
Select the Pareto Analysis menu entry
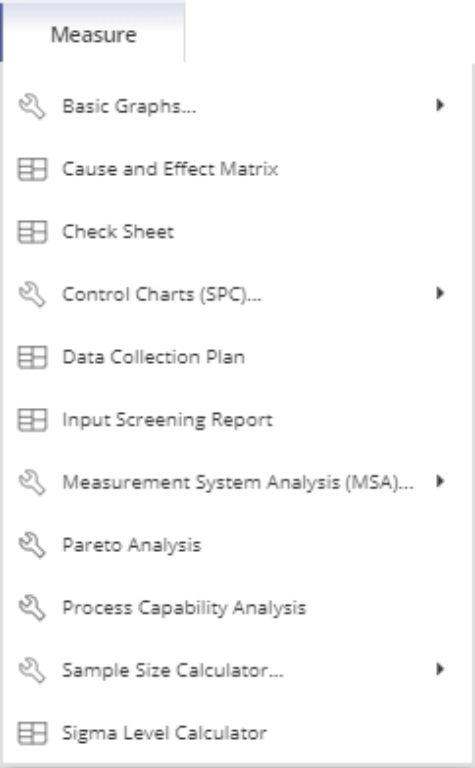tap(132, 545)
